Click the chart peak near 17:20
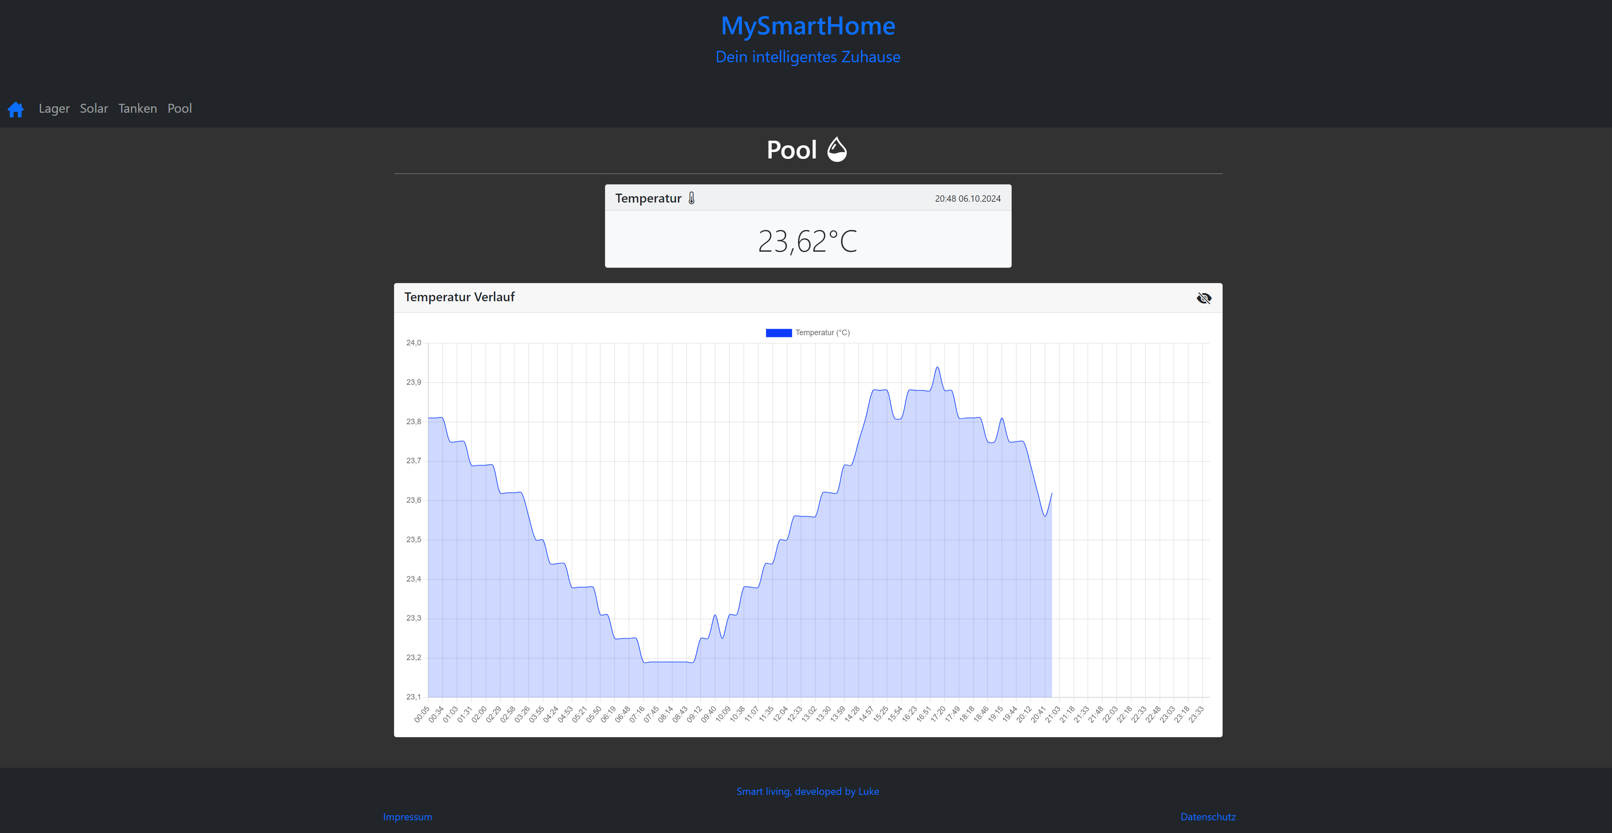The height and width of the screenshot is (833, 1612). click(938, 367)
